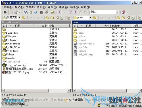Go to remote root directory icon
The image size is (142, 108).
click(123, 18)
